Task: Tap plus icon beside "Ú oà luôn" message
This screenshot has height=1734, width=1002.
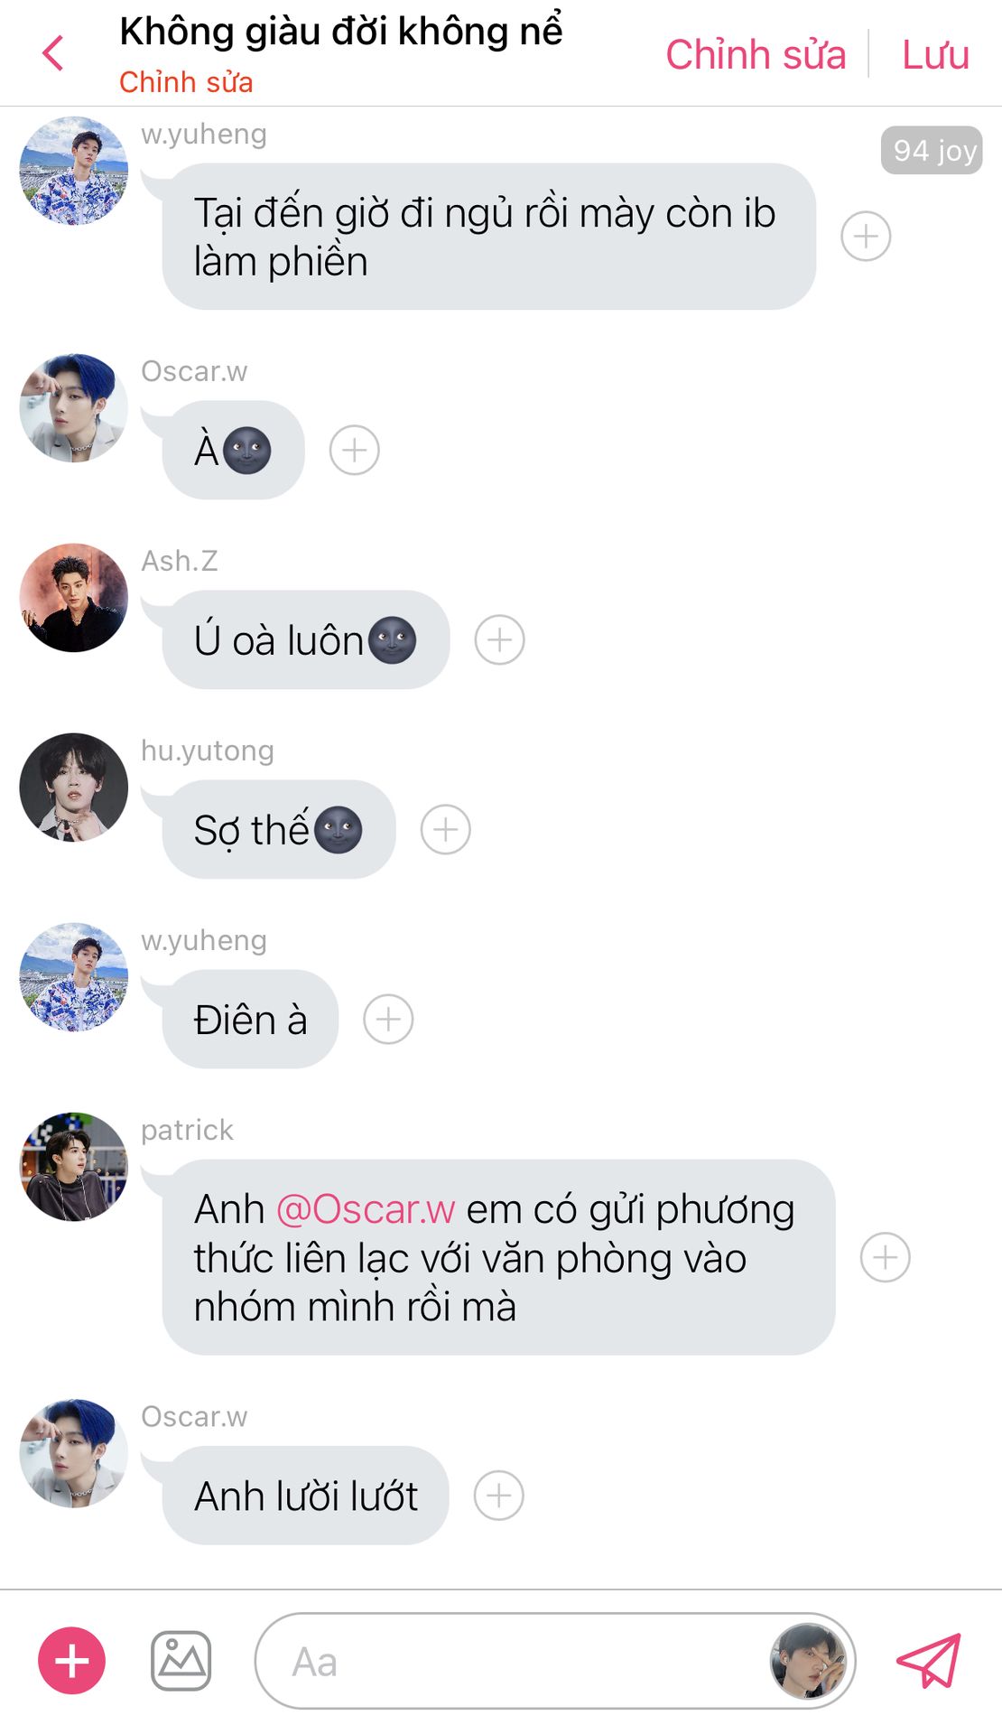Action: click(x=500, y=640)
